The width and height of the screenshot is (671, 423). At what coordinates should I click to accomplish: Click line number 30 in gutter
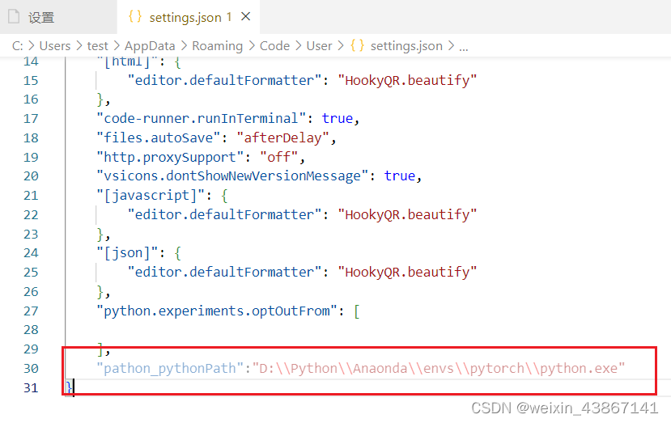31,368
